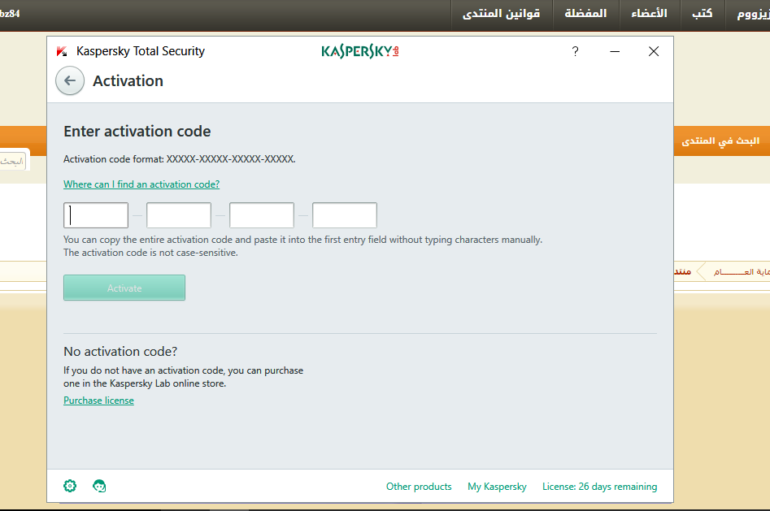
Task: Open the Purchase license link
Action: click(98, 401)
